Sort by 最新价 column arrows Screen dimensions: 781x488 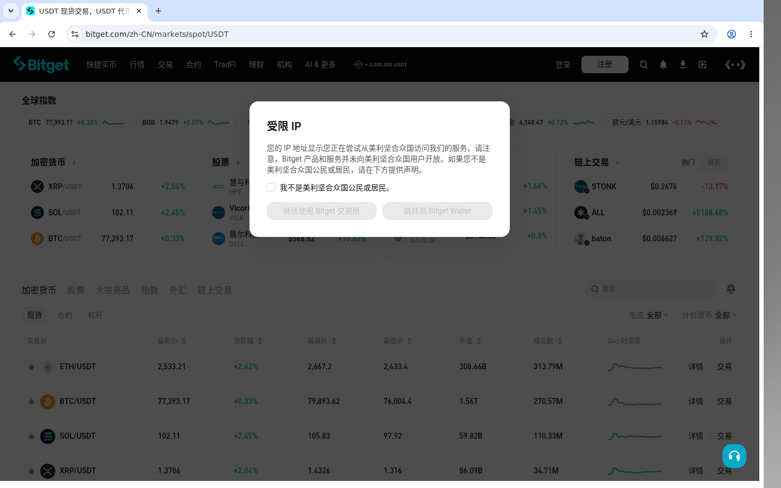(184, 341)
